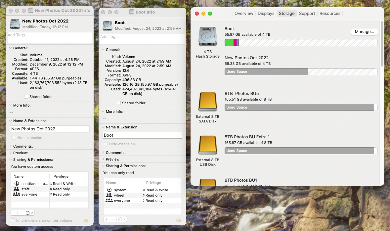This screenshot has width=390, height=231.
Task: Click the External 8 TB SATA Disk icon
Action: pos(208,102)
